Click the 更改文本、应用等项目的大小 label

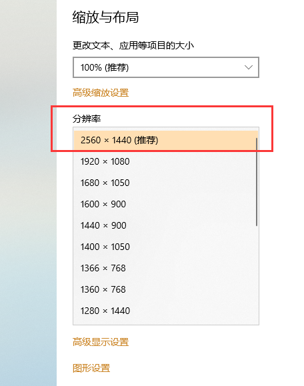pos(133,45)
